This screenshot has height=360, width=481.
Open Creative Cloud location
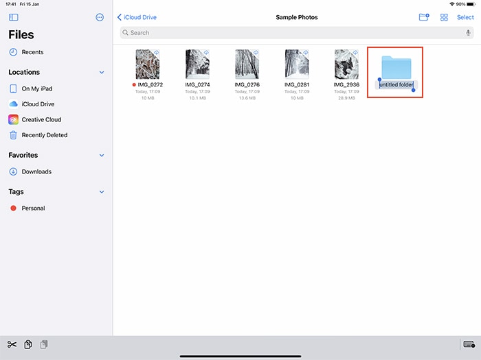tap(35, 119)
